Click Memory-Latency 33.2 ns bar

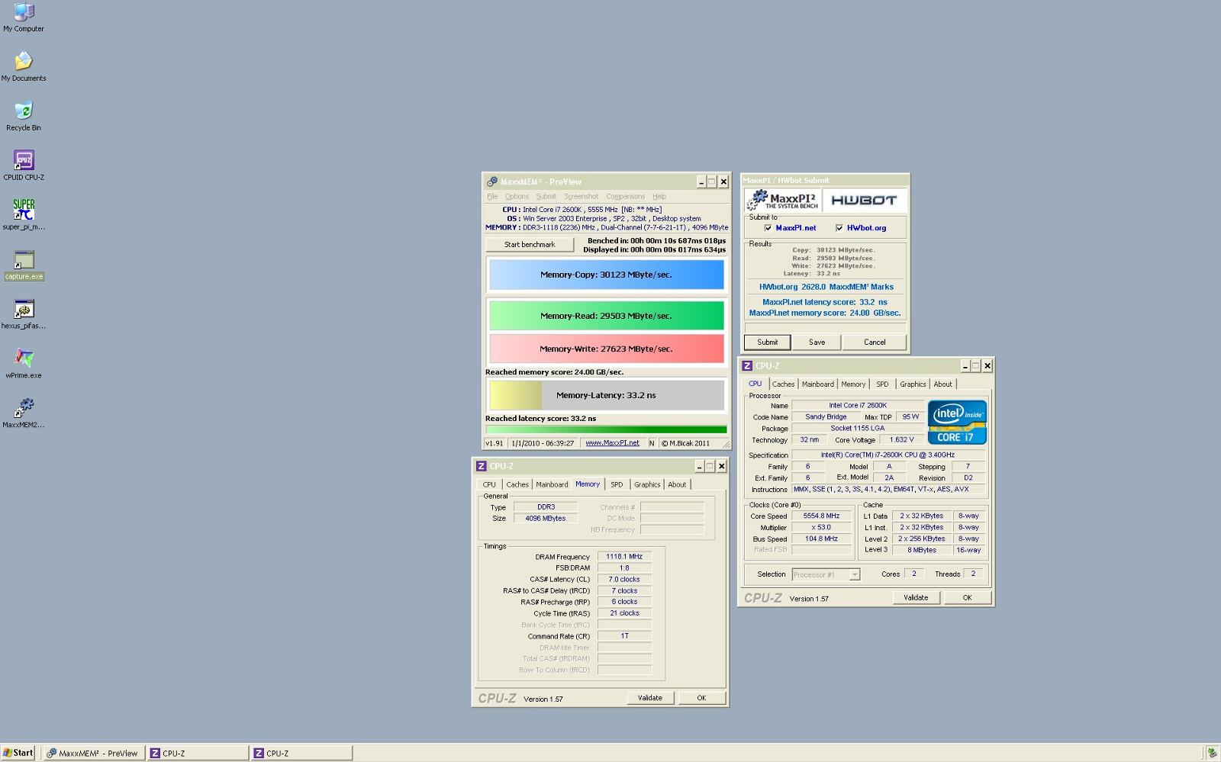coord(607,395)
